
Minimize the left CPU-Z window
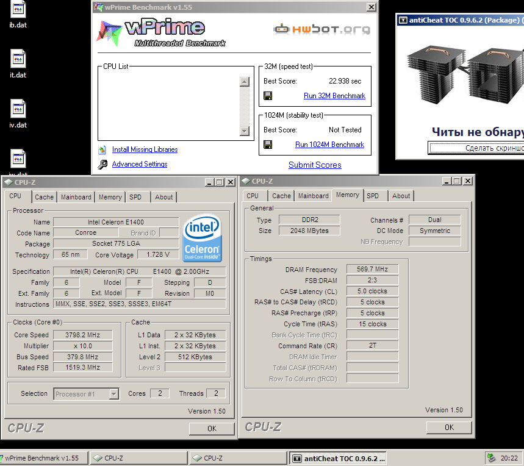pyautogui.click(x=209, y=182)
